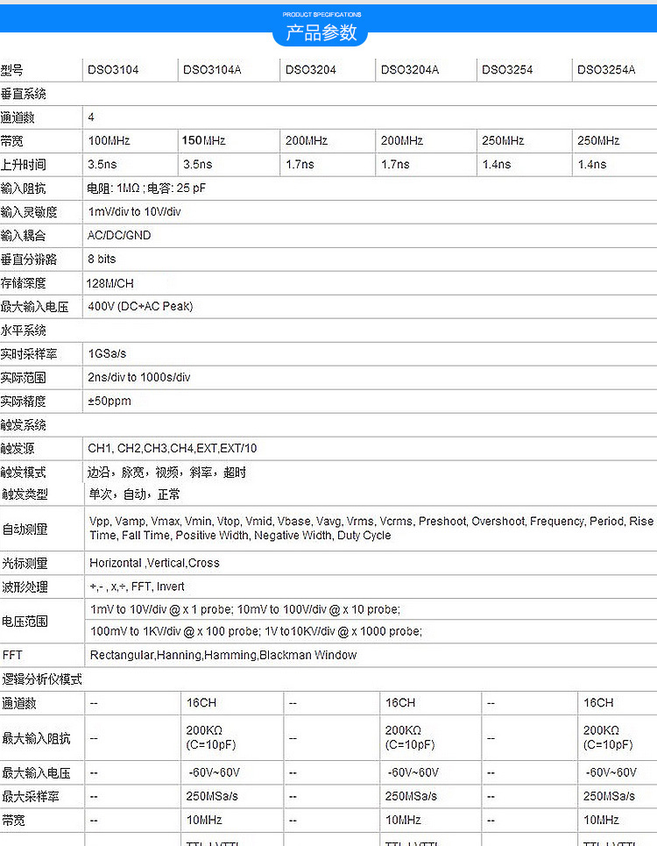Click the 触发系统 section heading
The height and width of the screenshot is (846, 657).
point(24,425)
